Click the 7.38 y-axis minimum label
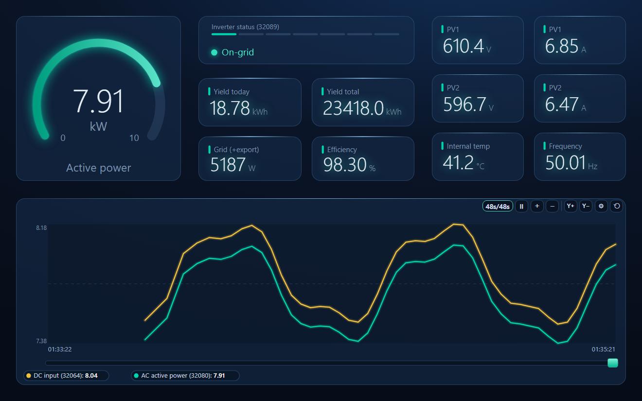The image size is (642, 401). (x=41, y=341)
